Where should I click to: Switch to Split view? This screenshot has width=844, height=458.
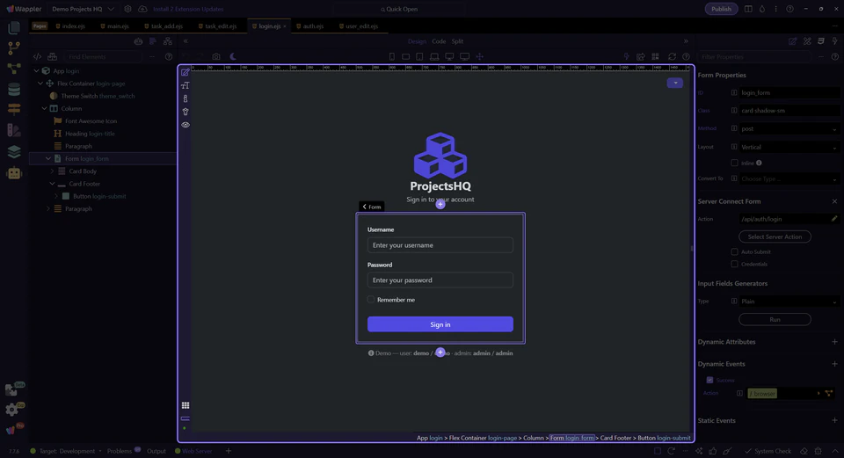[457, 41]
